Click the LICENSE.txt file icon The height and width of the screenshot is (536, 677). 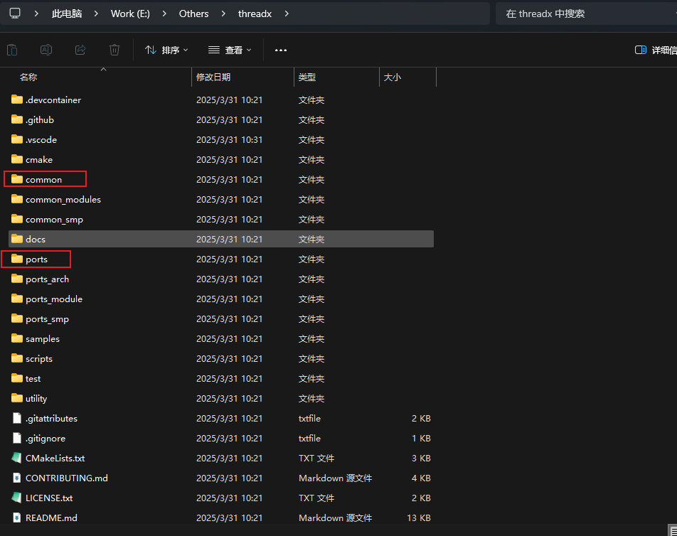(17, 498)
